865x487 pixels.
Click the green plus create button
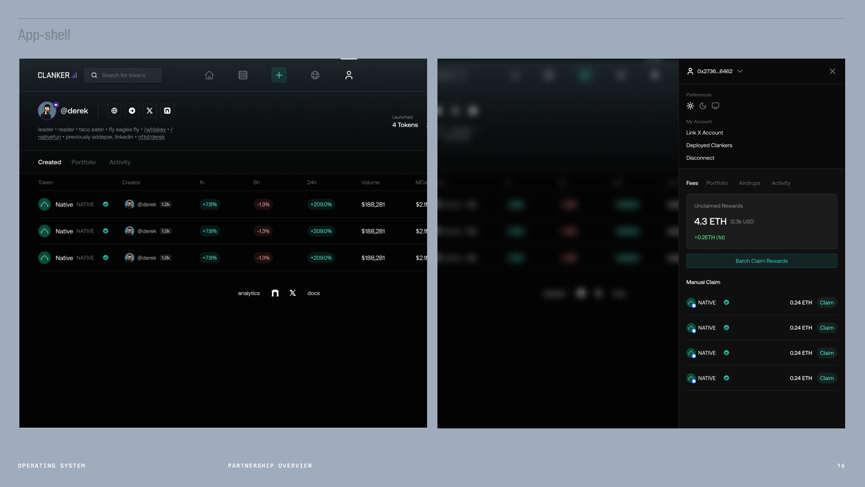coord(279,75)
